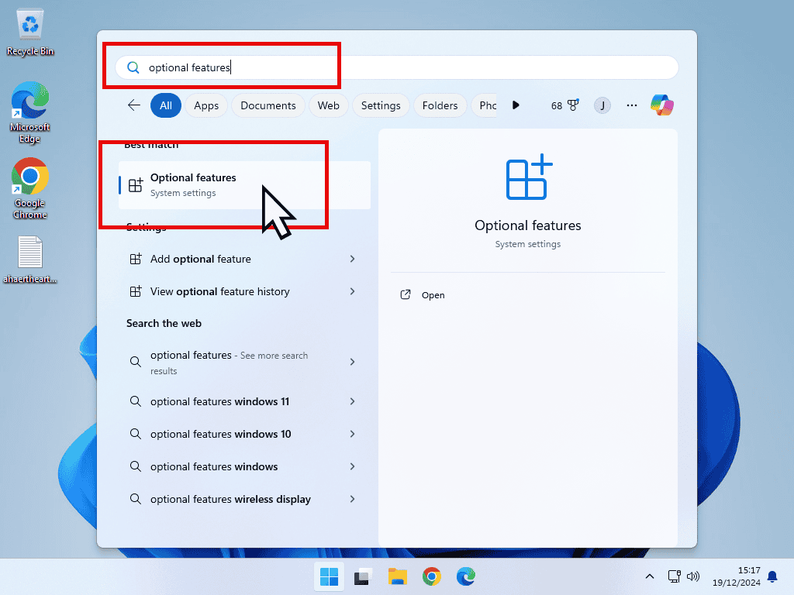The height and width of the screenshot is (595, 794).
Task: Expand the View optional feature history chevron
Action: 353,291
